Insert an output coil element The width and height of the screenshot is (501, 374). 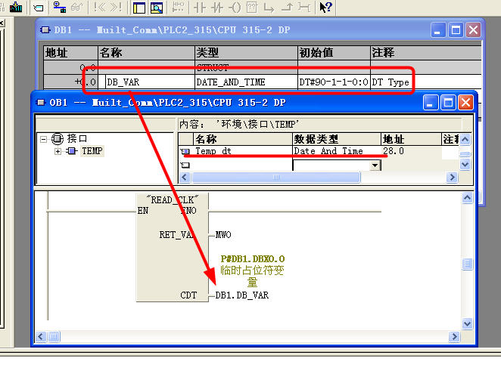coord(235,8)
